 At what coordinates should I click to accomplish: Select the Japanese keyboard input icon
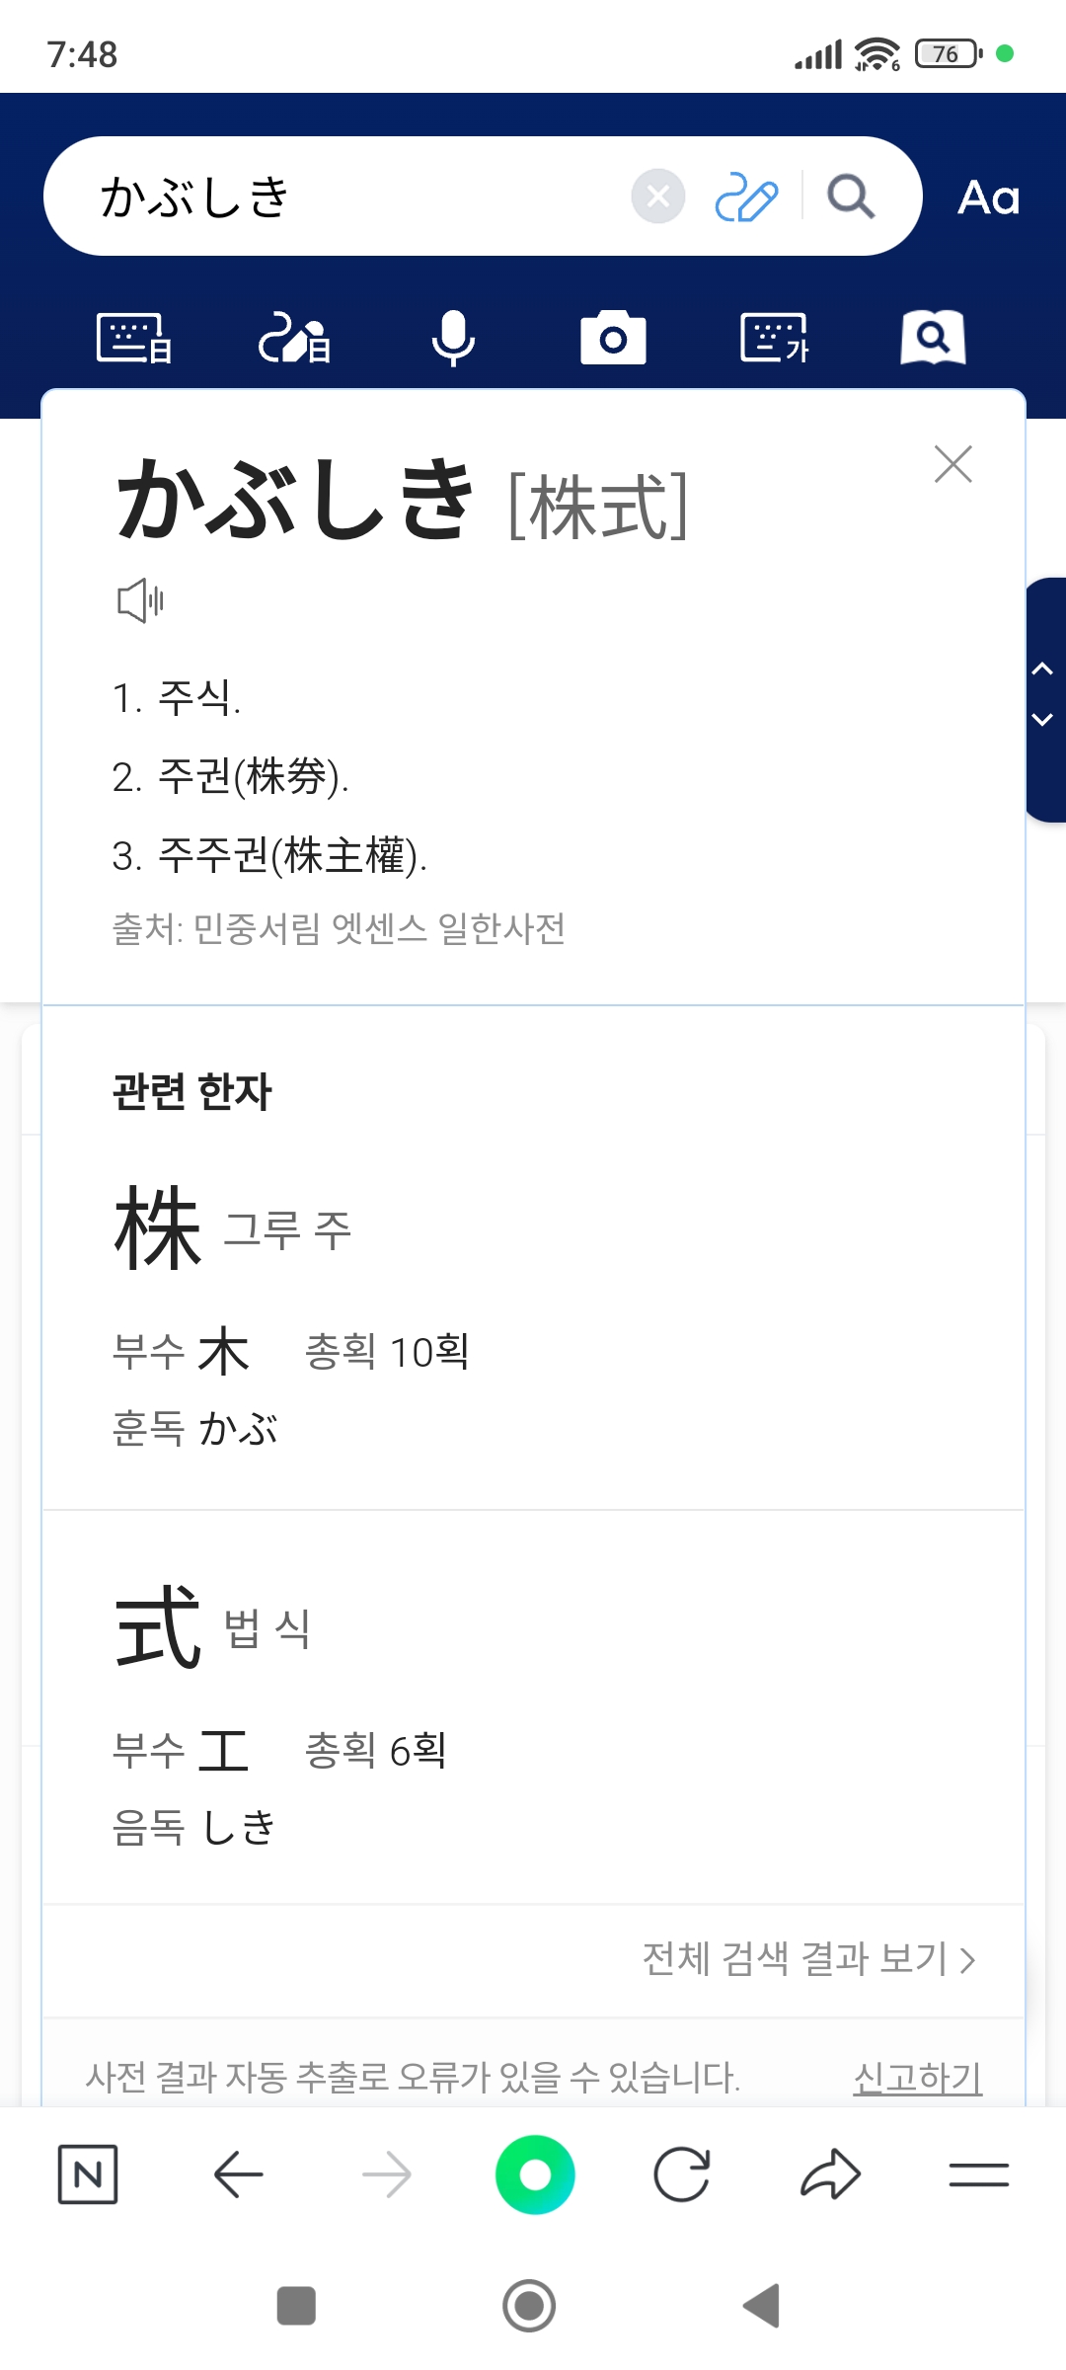[x=134, y=339]
